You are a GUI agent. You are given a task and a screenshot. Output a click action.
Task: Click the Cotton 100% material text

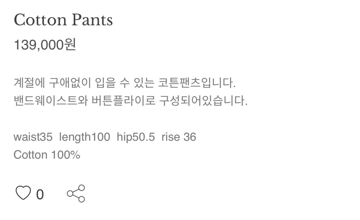click(47, 155)
